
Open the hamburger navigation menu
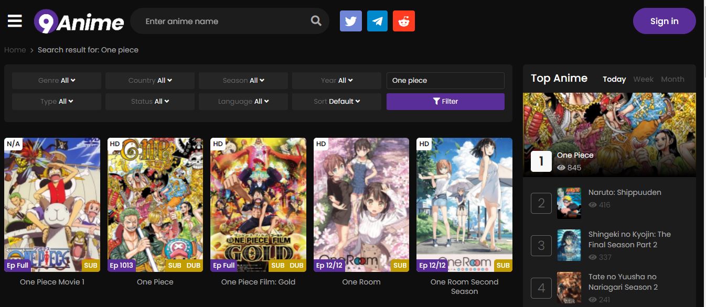click(x=15, y=21)
